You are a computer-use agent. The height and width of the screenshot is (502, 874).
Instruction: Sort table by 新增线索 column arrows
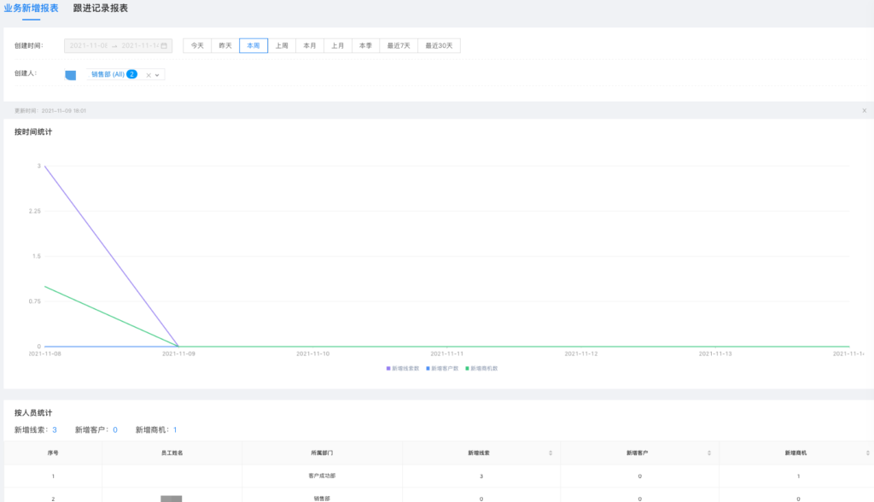coord(550,452)
